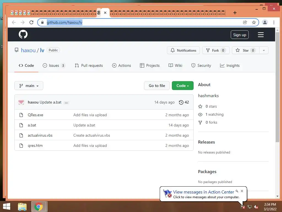Close the active browser tab
The image size is (282, 212).
point(105,13)
